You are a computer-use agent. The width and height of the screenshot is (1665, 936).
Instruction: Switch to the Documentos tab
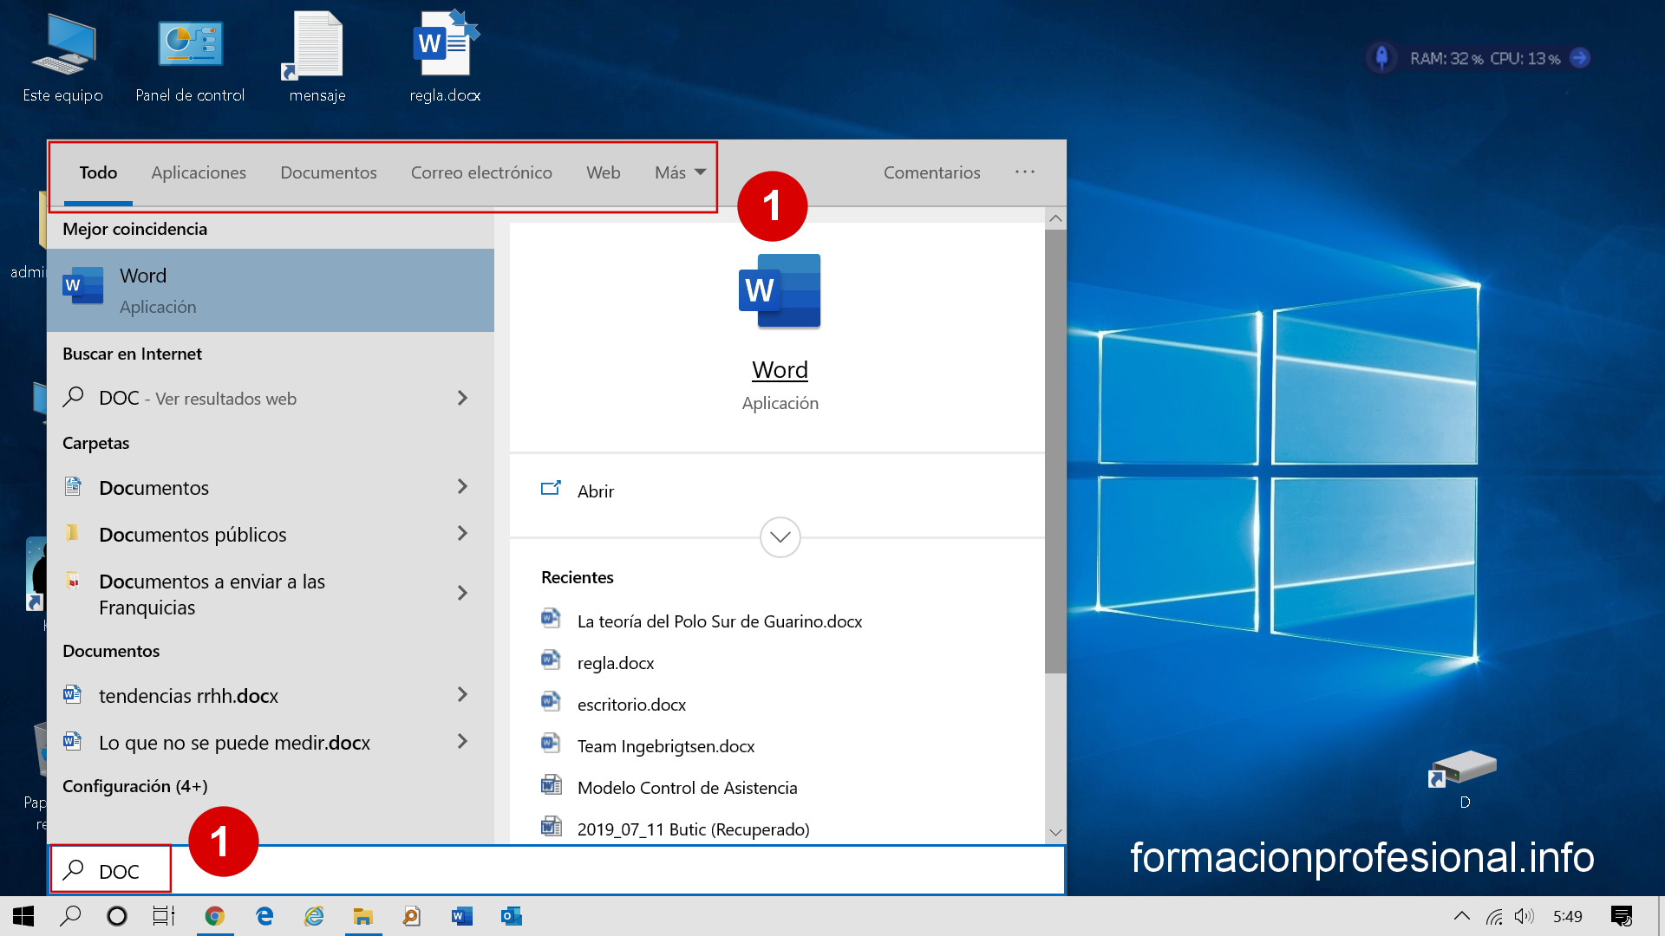(329, 172)
